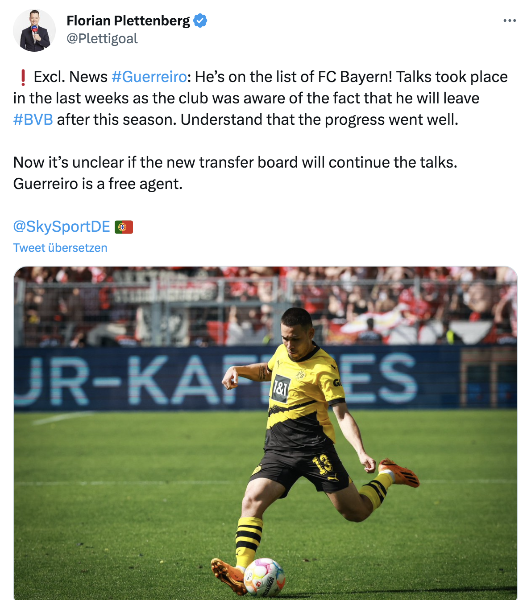Click the red exclamation mark emoji
Viewport: 531px width, 600px height.
[23, 77]
